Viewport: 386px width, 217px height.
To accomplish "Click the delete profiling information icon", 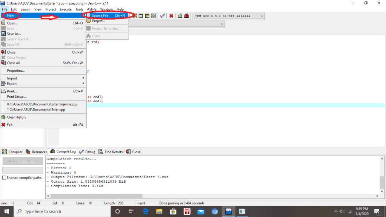I will 186,16.
